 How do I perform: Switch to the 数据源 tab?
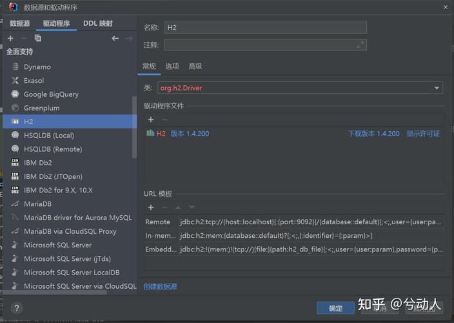(20, 23)
